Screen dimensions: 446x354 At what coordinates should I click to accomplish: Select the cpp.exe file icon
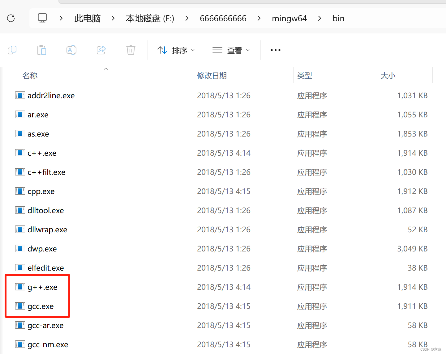pyautogui.click(x=20, y=191)
